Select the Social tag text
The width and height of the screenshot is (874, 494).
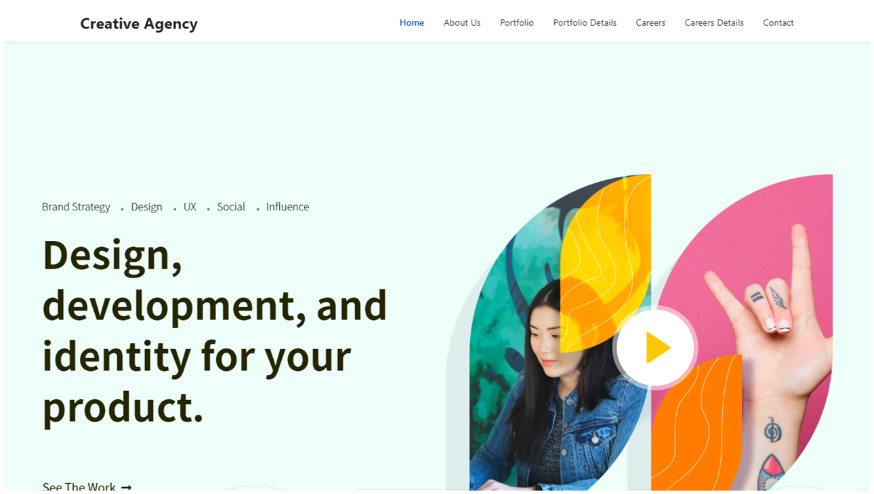coord(231,207)
